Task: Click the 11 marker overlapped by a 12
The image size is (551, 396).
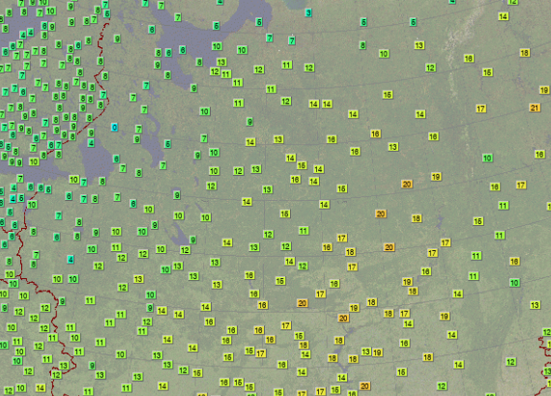Action: pyautogui.click(x=225, y=74)
